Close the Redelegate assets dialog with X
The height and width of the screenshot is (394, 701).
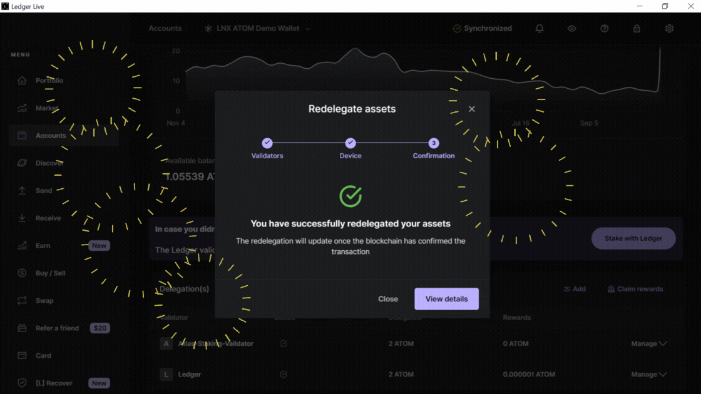pos(472,109)
